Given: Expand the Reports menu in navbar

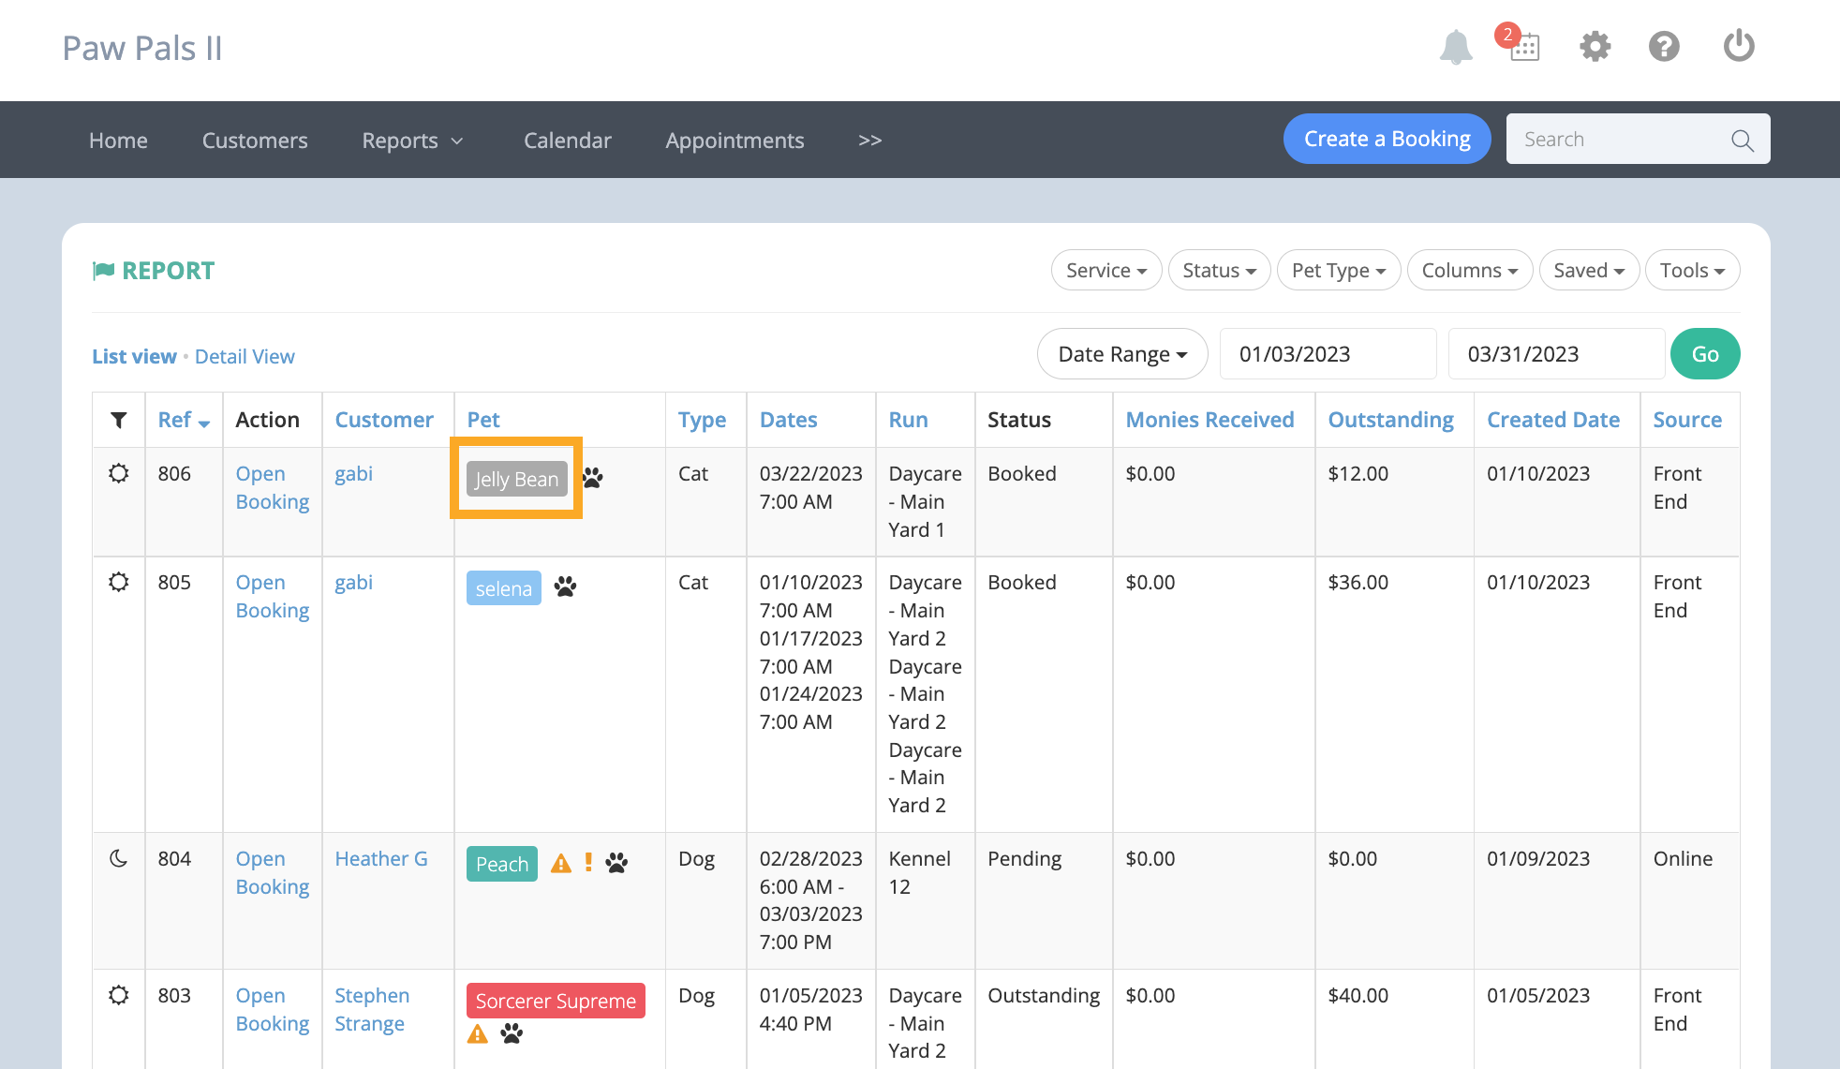Looking at the screenshot, I should 412,140.
